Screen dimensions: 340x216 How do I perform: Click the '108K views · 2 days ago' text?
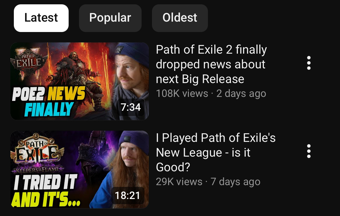tap(211, 93)
